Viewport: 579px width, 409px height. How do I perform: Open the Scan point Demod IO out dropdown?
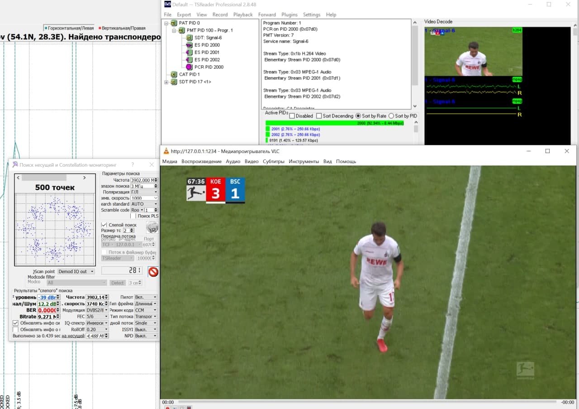point(76,271)
